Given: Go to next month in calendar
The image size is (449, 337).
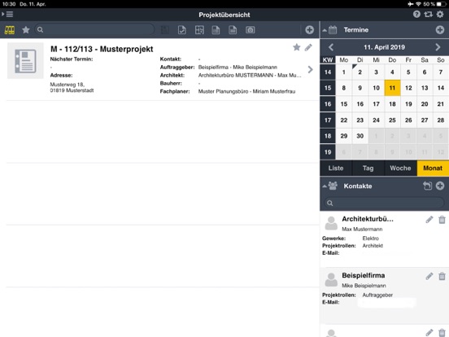Looking at the screenshot, I should pyautogui.click(x=438, y=47).
